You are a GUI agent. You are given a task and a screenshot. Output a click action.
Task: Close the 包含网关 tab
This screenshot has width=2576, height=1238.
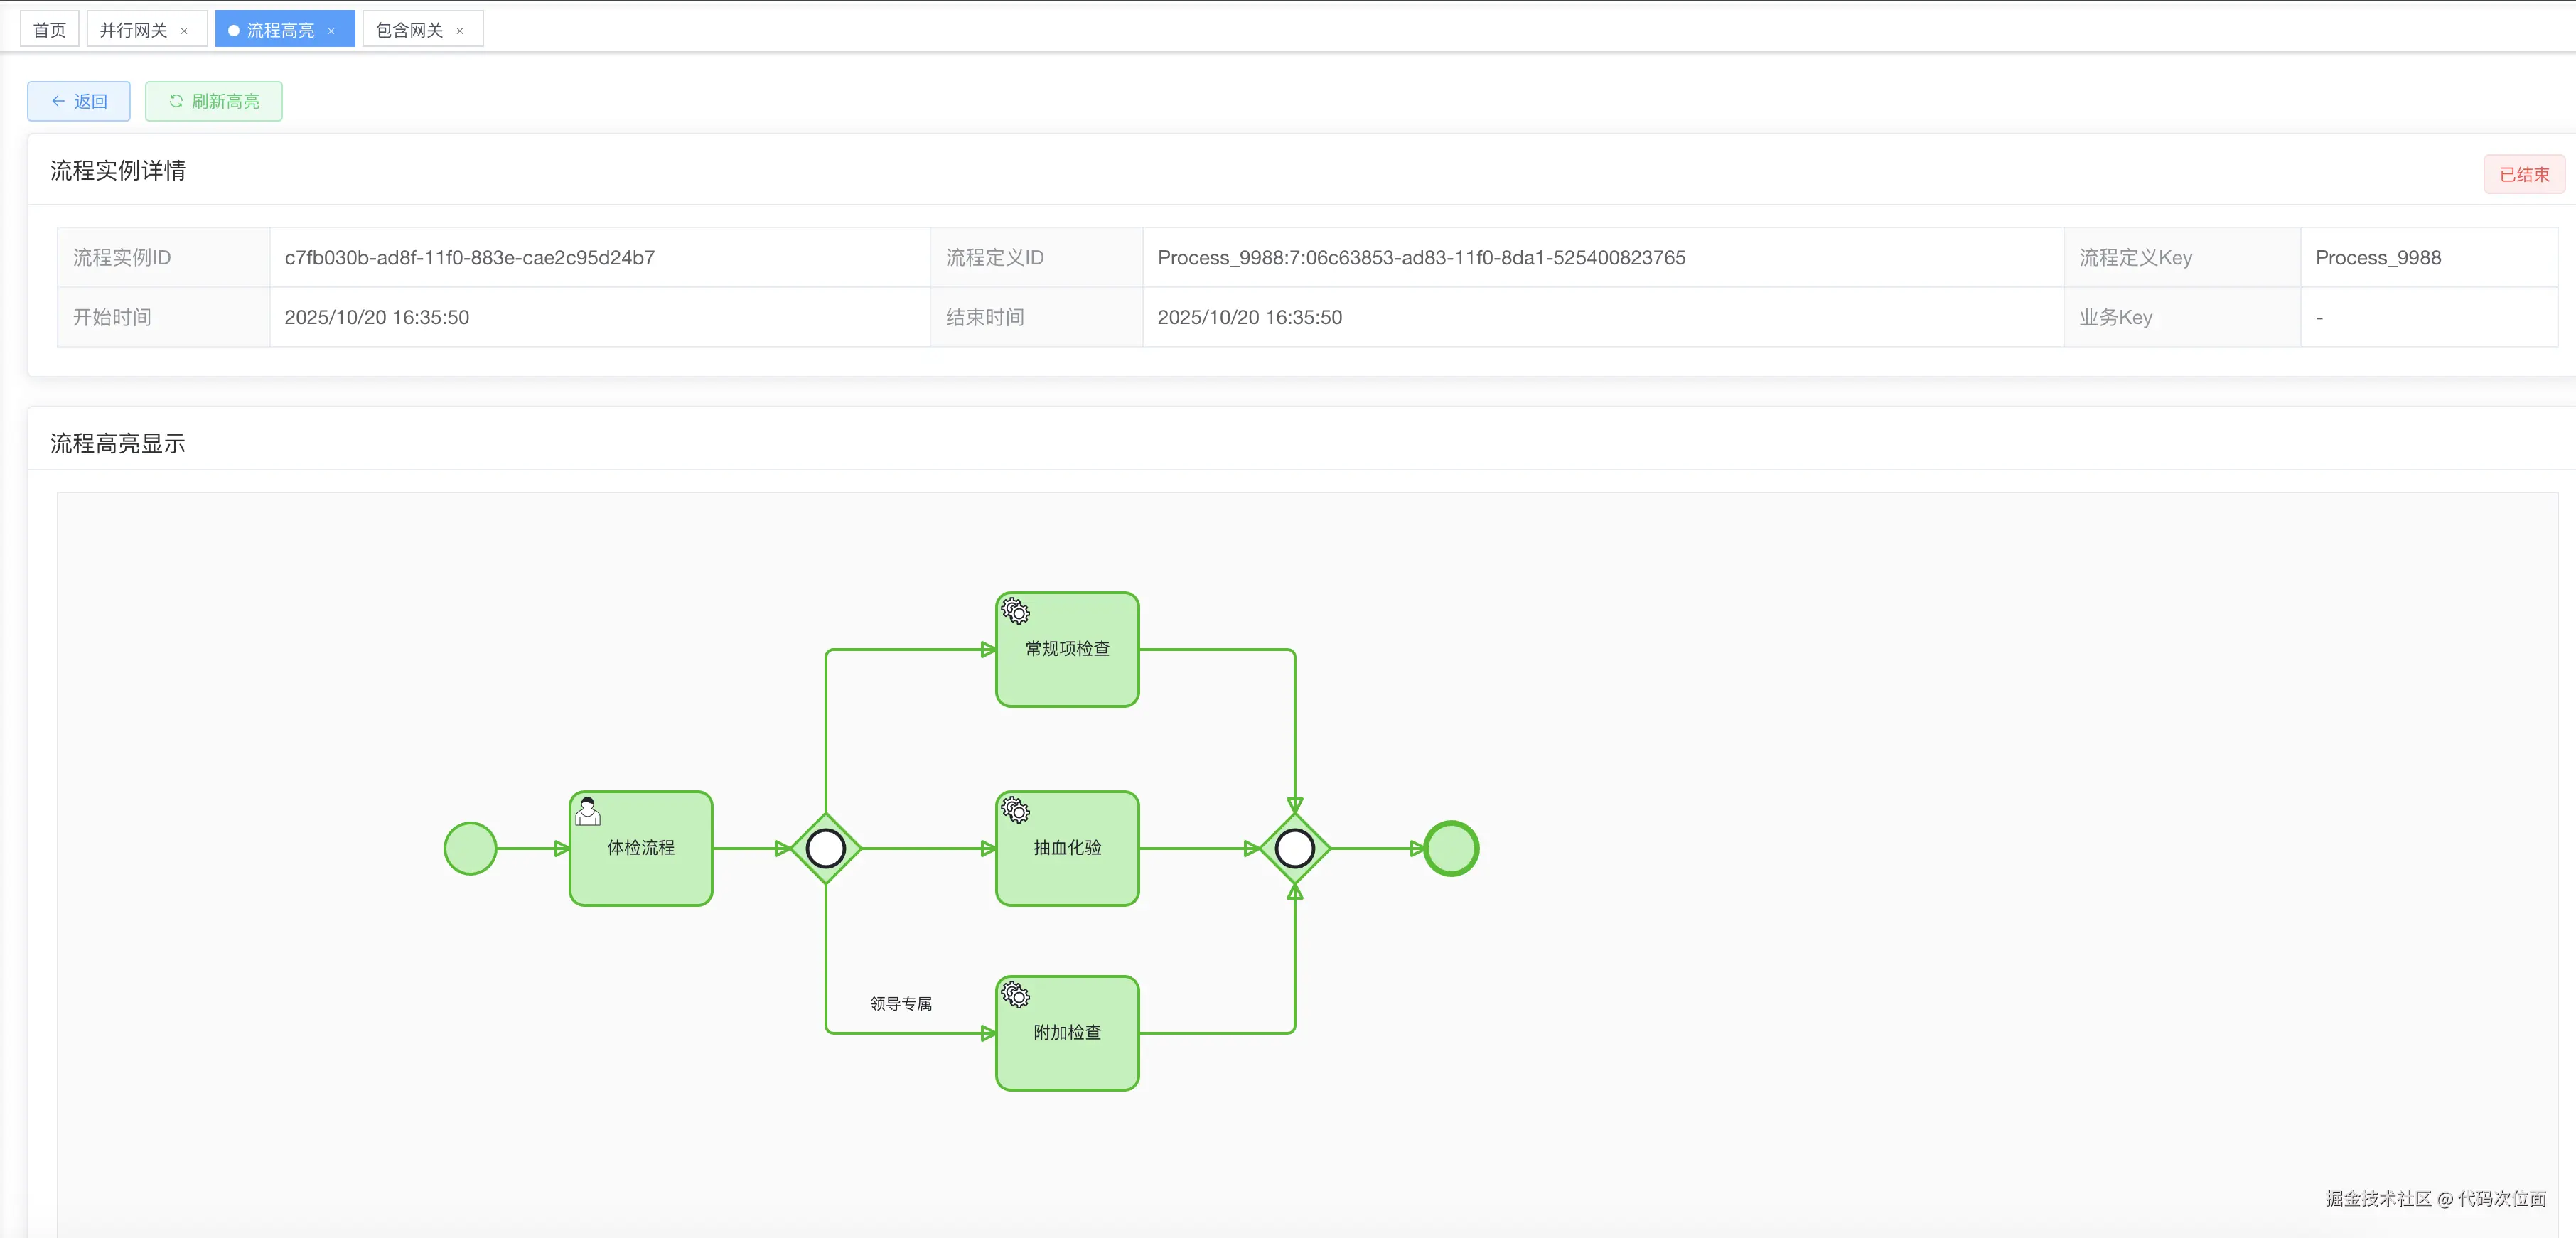click(x=460, y=31)
